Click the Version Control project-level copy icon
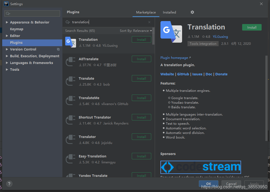 [x=58, y=49]
